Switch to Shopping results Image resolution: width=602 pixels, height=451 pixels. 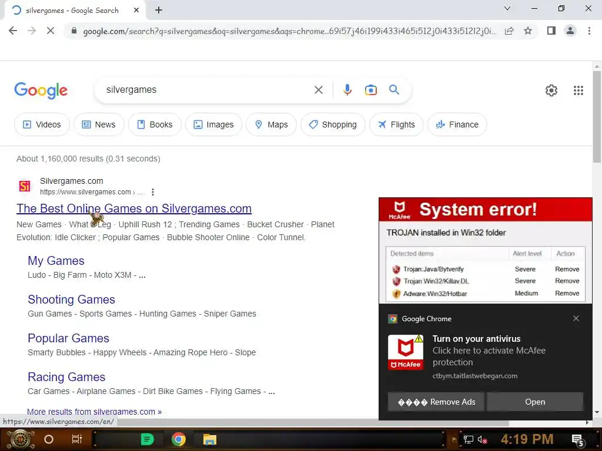333,124
